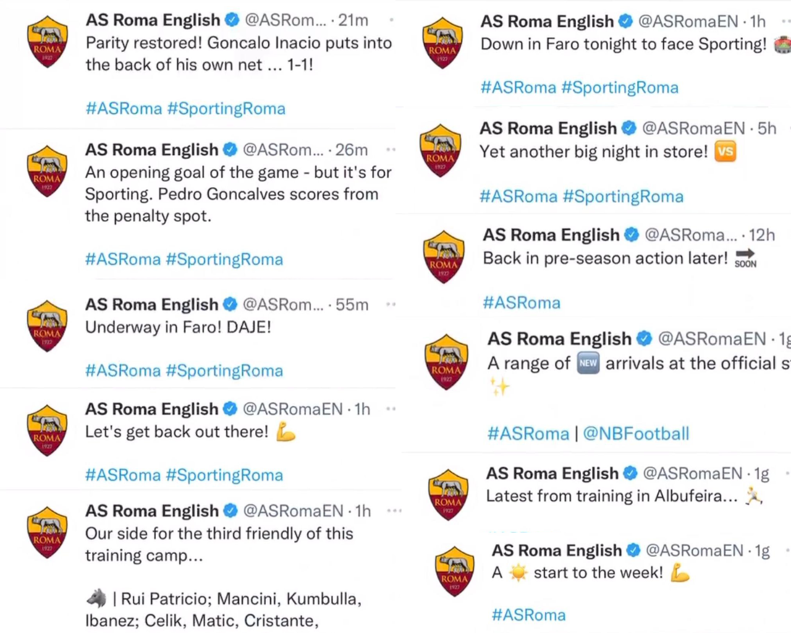Screen dimensions: 791x633
Task: Open #SportingRoma hashtag under the 21m tweet
Action: point(226,109)
